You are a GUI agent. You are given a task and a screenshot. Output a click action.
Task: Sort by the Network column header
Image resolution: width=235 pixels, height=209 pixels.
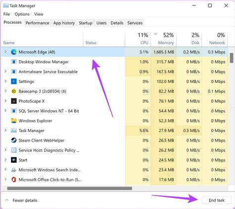point(215,39)
